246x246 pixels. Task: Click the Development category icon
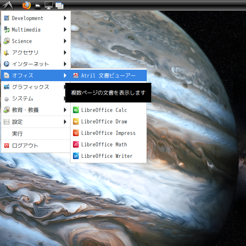pos(7,18)
